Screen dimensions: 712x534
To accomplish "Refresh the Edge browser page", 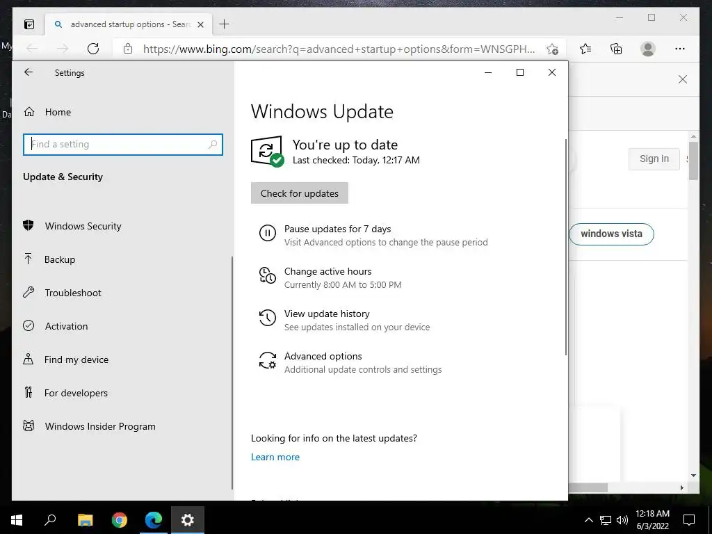I will point(93,49).
